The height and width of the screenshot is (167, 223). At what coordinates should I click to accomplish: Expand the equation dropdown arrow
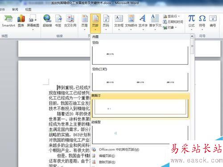point(191,30)
